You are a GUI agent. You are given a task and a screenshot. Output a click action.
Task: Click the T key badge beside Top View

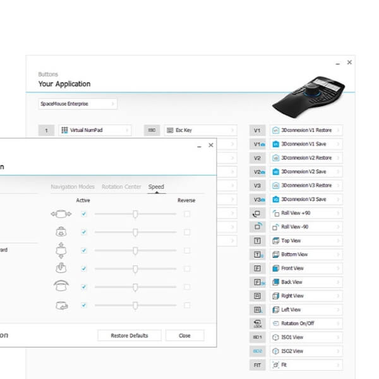(x=257, y=241)
